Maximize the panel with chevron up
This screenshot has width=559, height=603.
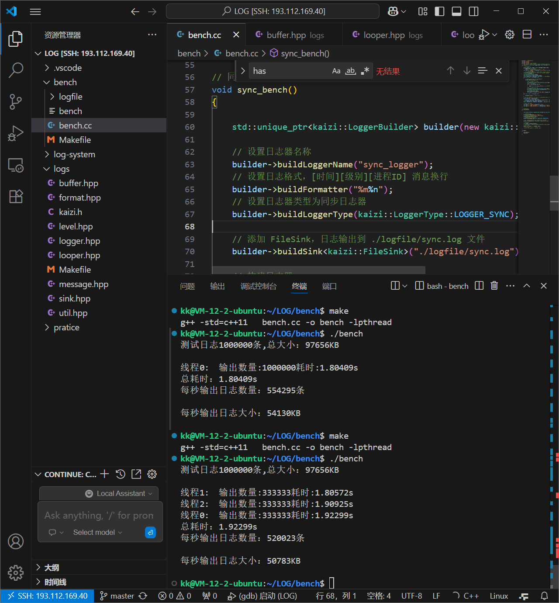pos(527,285)
